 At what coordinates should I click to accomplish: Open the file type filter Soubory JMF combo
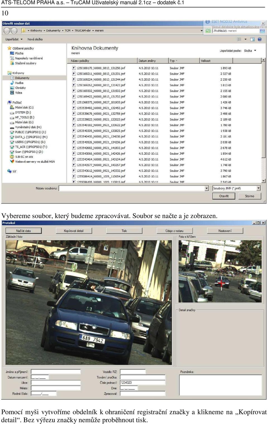(x=236, y=188)
